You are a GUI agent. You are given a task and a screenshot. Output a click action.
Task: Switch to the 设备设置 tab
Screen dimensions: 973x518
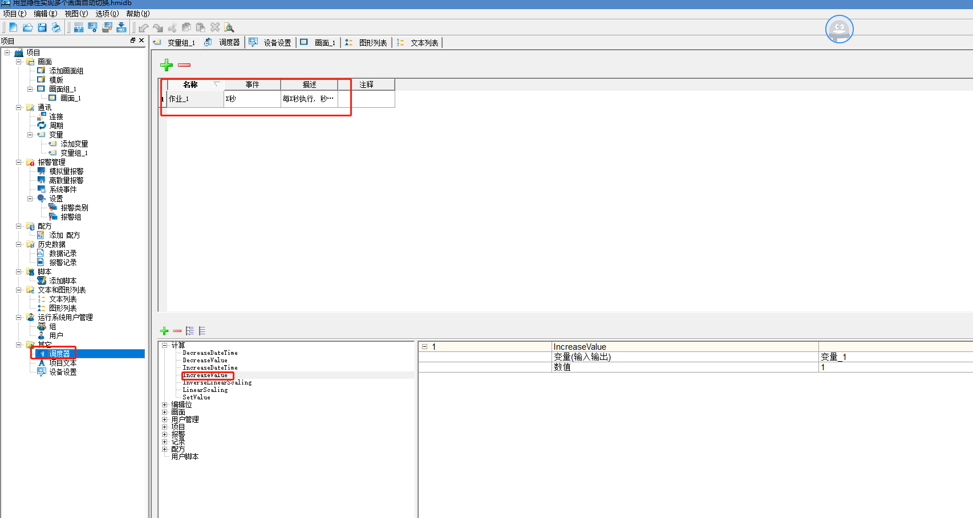coord(270,43)
